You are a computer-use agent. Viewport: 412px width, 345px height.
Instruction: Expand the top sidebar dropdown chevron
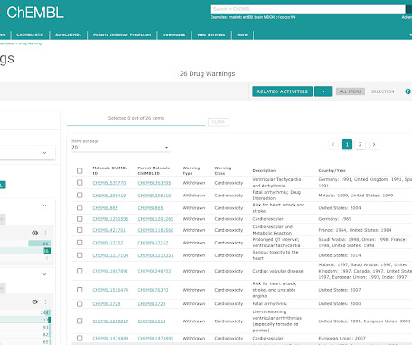click(44, 153)
